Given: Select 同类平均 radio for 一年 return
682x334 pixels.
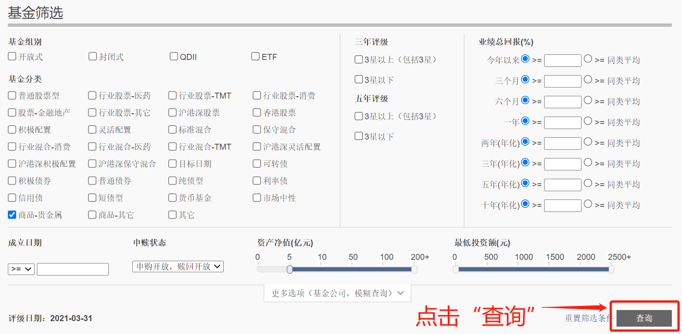Looking at the screenshot, I should [588, 121].
